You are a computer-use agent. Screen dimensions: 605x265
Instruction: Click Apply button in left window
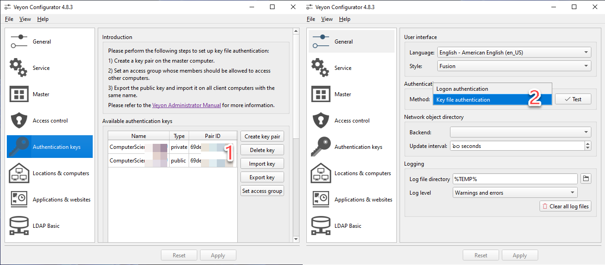point(218,255)
